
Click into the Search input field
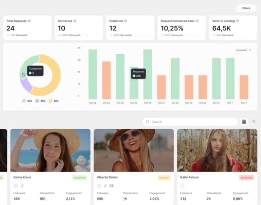coord(192,122)
